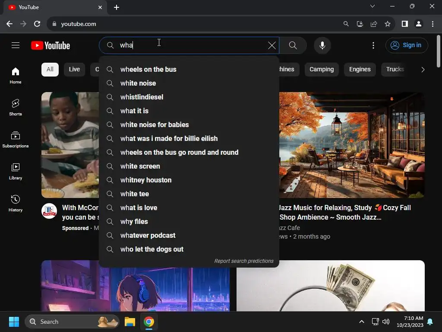Click the Windows taskbar Search box
The height and width of the screenshot is (332, 442).
coord(72,322)
